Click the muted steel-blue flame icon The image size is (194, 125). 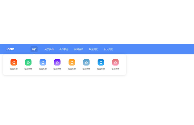[86, 62]
